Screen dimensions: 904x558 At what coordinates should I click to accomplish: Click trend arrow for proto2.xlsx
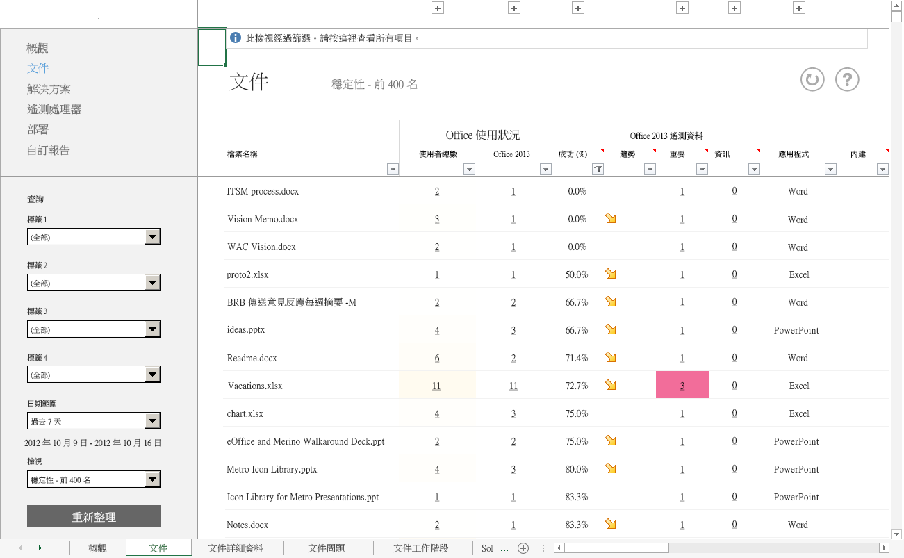611,274
